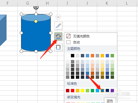Choose sky blue standard color

pyautogui.click(x=97, y=91)
